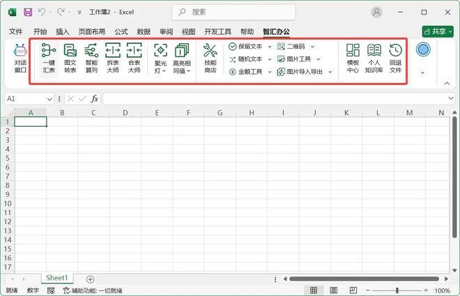Open Customize Quick Access Toolbar menu
This screenshot has height=296, width=460.
[x=79, y=13]
